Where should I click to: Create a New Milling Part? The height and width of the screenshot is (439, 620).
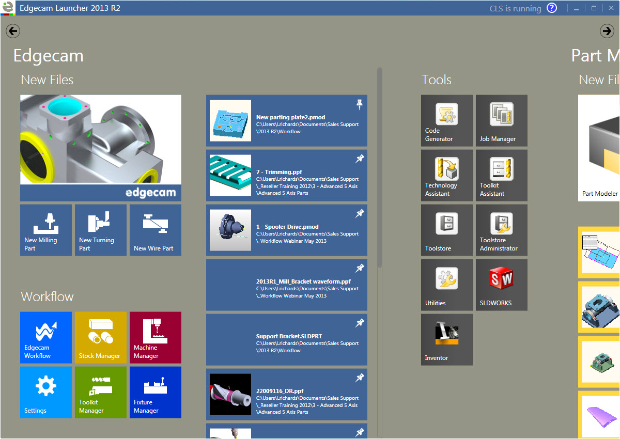46,230
